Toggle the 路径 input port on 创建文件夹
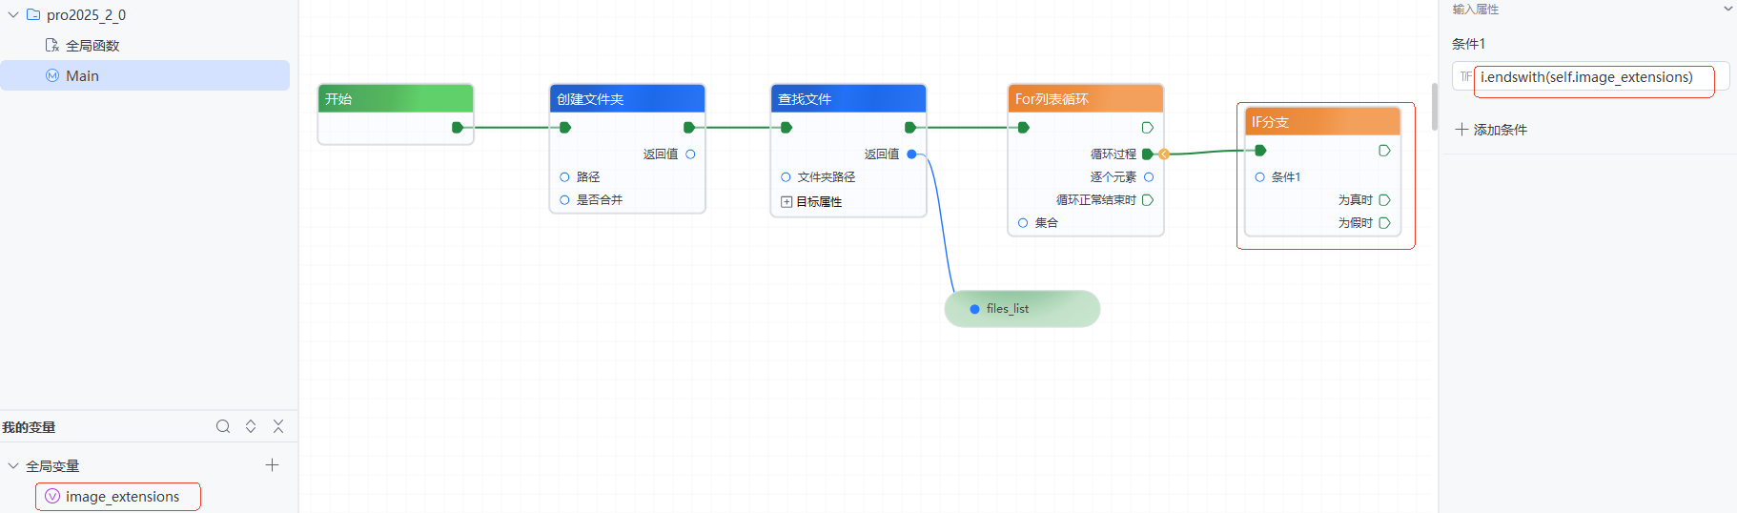Image resolution: width=1737 pixels, height=513 pixels. coord(564,177)
